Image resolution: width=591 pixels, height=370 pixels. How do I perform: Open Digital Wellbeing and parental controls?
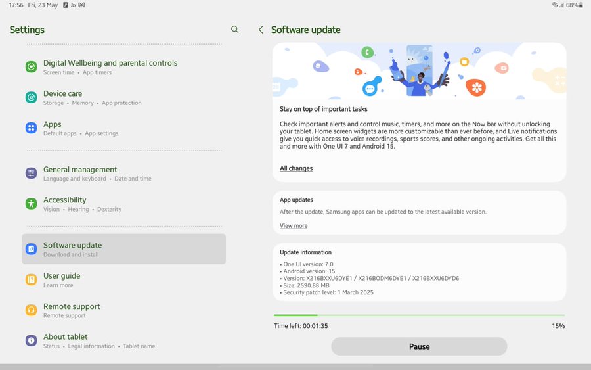coord(123,67)
